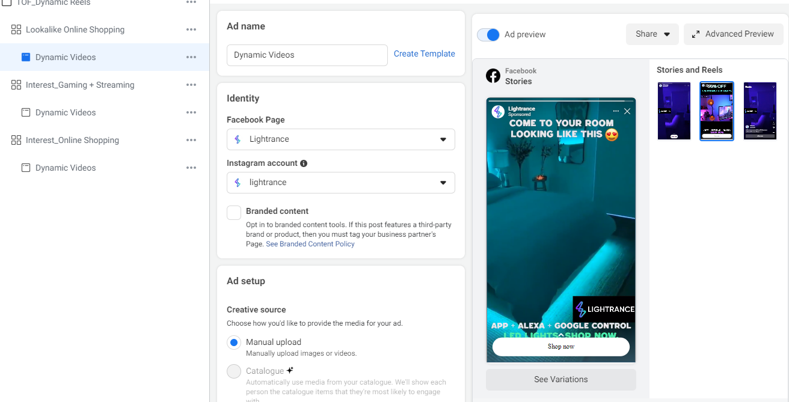
Task: Select the 50% OFF preview thumbnail
Action: (x=717, y=111)
